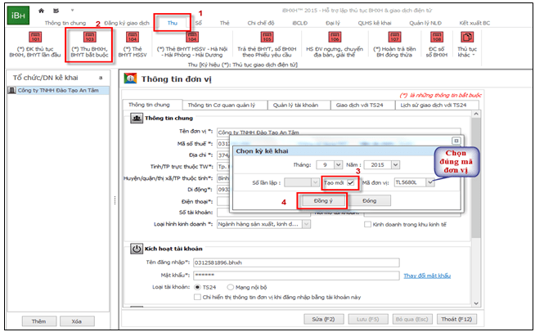Select the Thu BHXH, BHYT bắt buộc icon
The image size is (535, 332).
(x=88, y=43)
